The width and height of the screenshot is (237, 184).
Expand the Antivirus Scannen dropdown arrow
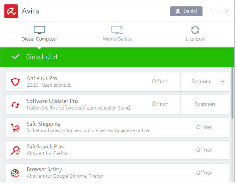click(x=223, y=81)
